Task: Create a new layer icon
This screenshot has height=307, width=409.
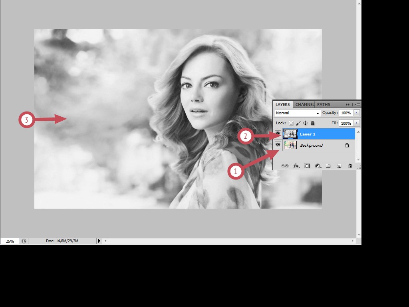Action: pyautogui.click(x=339, y=166)
